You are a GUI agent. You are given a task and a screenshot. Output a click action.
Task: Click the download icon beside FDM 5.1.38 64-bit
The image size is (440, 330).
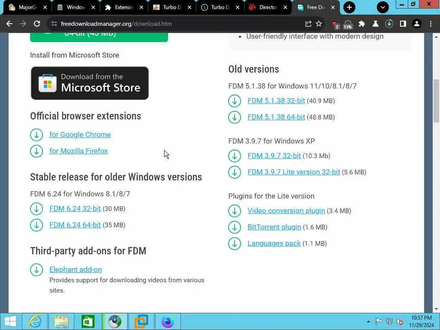(x=235, y=117)
